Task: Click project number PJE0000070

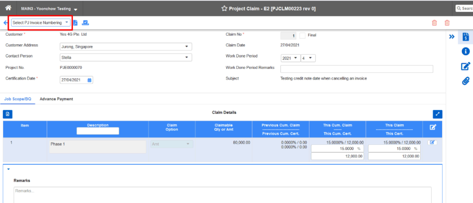Action: click(71, 67)
